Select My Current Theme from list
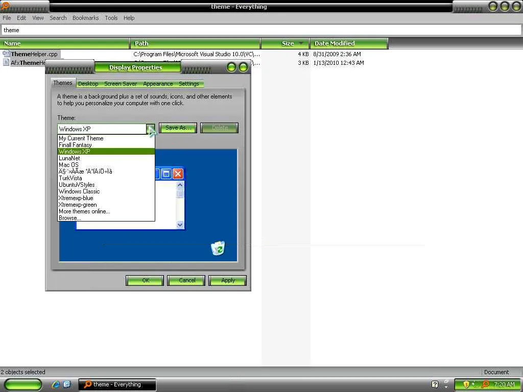 pyautogui.click(x=106, y=138)
